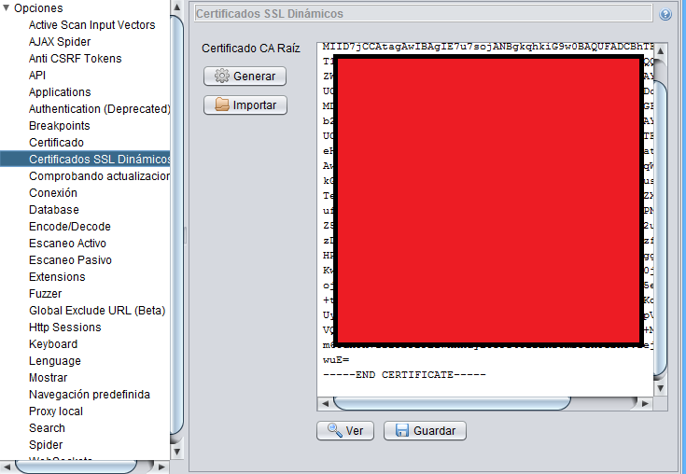The width and height of the screenshot is (686, 474).
Task: Open Escaneo Activo settings
Action: [67, 243]
